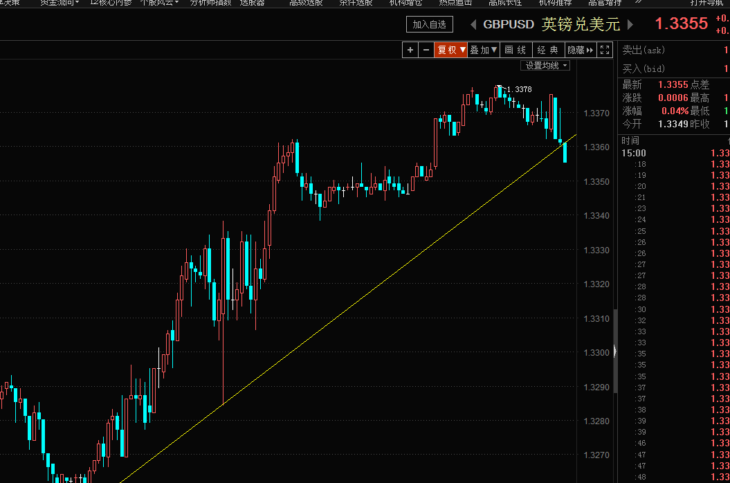Toggle fullscreen chart icon
This screenshot has height=483, width=730.
pyautogui.click(x=605, y=50)
